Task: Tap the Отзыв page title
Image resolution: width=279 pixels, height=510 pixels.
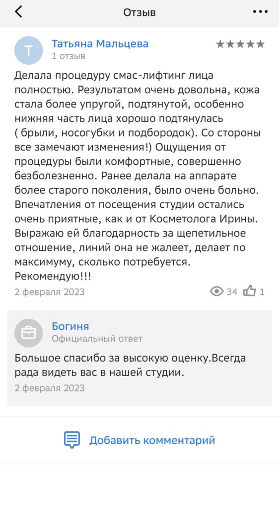Action: 139,12
